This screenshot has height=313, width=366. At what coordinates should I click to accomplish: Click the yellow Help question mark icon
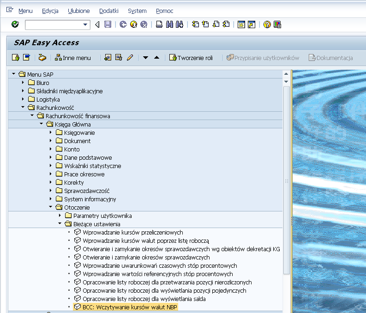click(267, 24)
